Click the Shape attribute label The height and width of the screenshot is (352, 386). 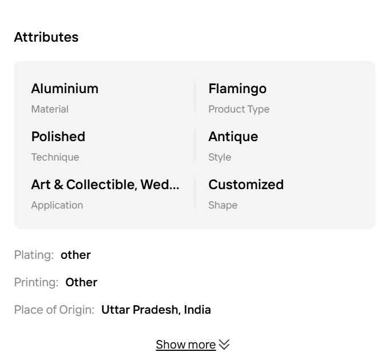222,205
